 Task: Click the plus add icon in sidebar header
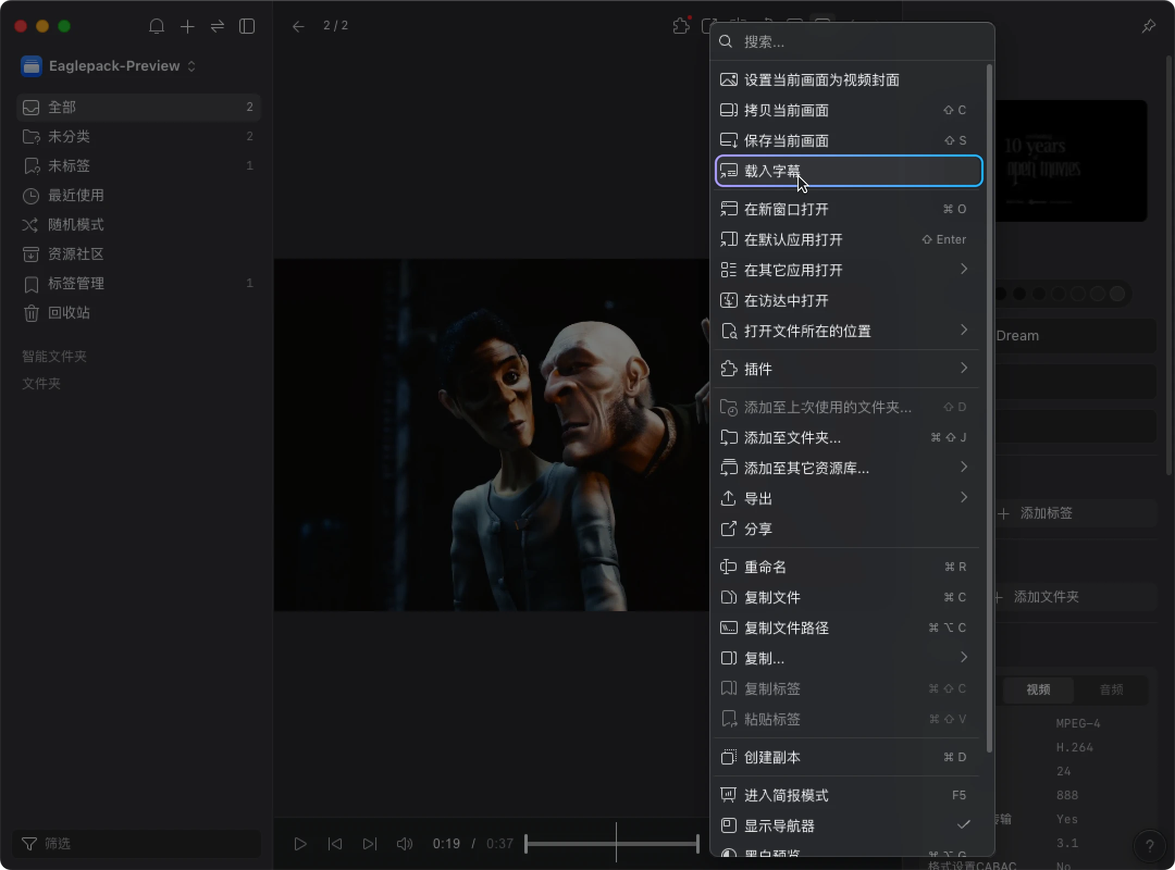[x=187, y=26]
